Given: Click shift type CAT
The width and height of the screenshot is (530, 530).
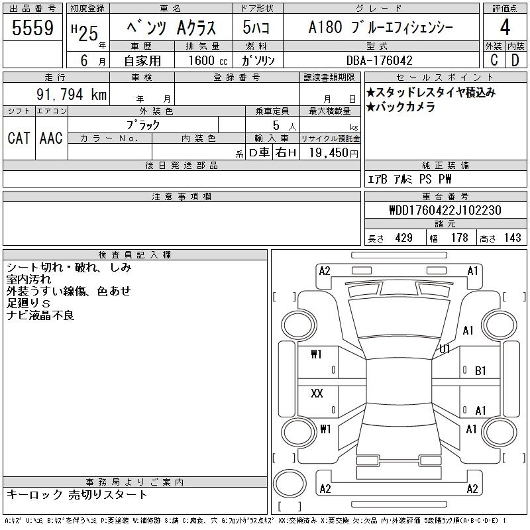Looking at the screenshot, I should click(19, 138).
